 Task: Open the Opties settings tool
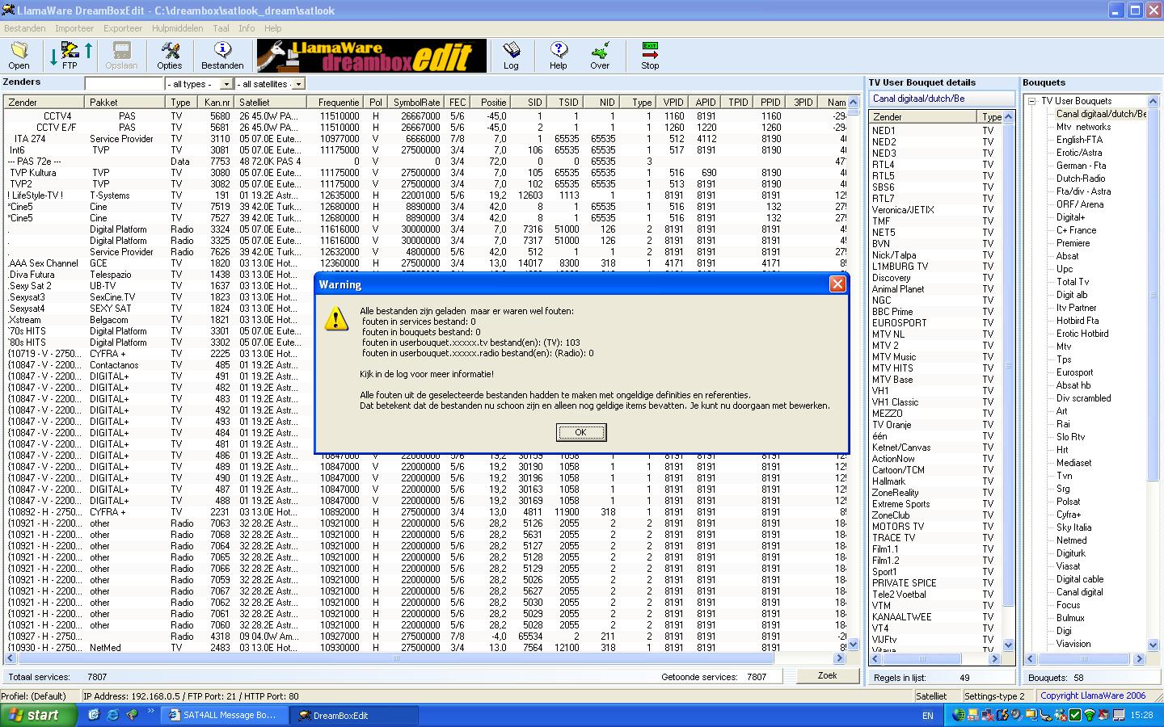[169, 56]
